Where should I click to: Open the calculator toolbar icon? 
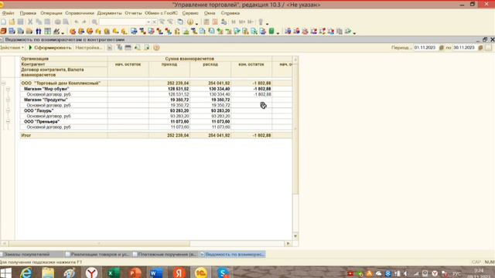[x=207, y=22]
